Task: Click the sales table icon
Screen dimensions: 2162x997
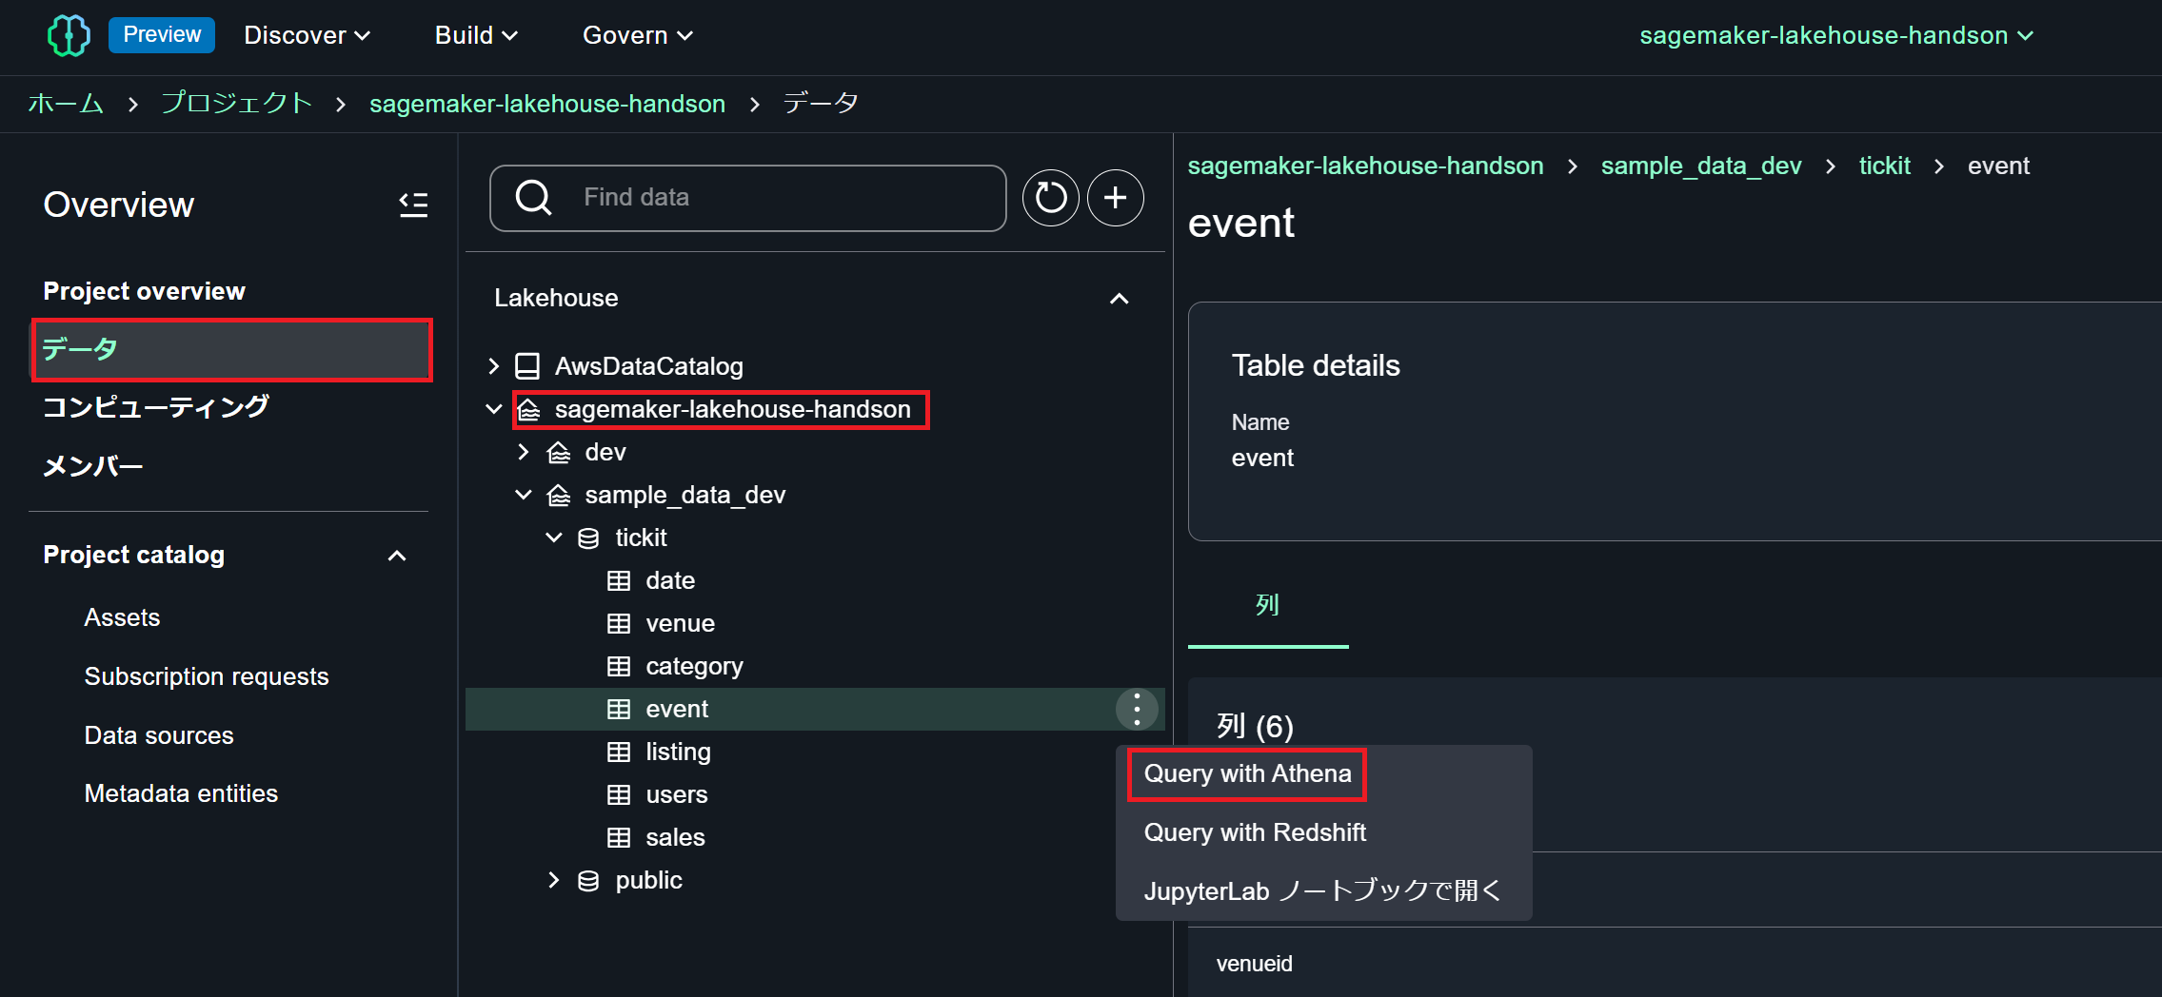Action: pos(619,837)
